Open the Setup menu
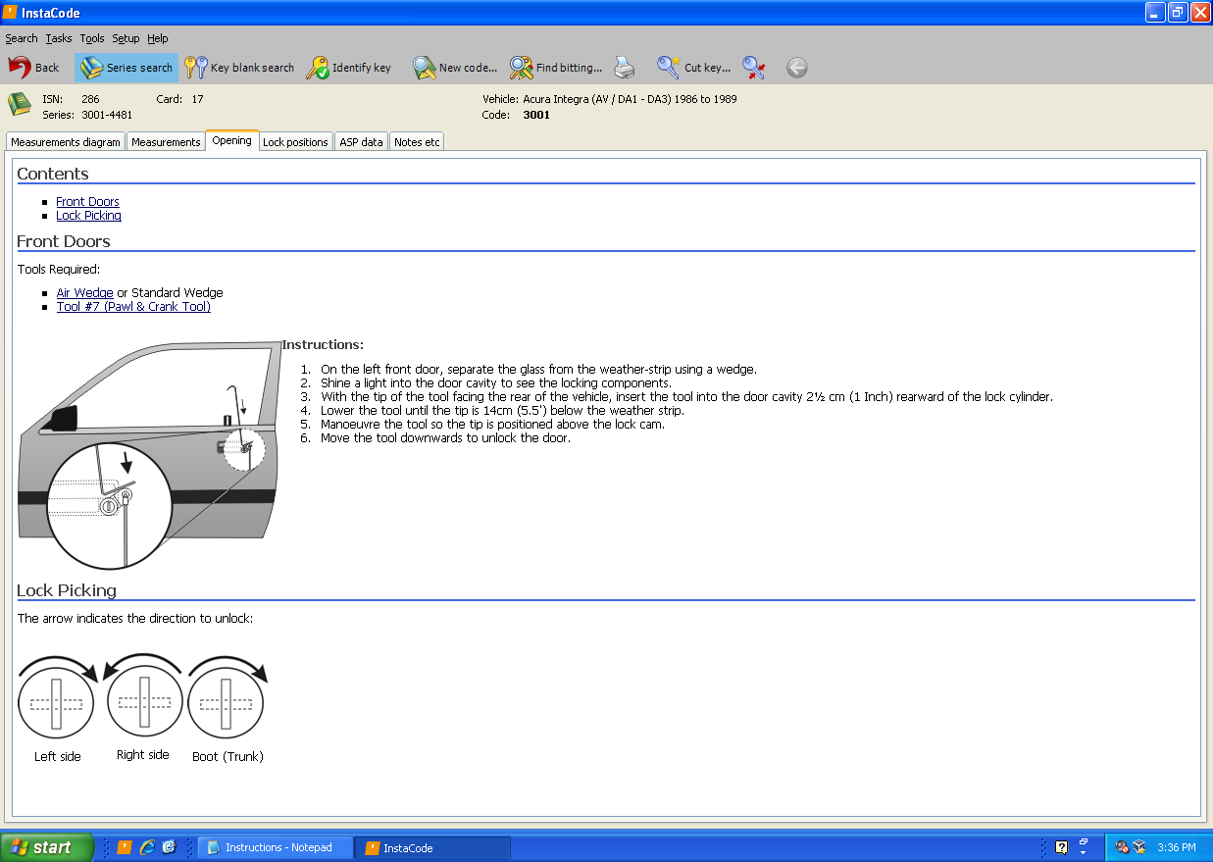The height and width of the screenshot is (862, 1213). pyautogui.click(x=126, y=38)
